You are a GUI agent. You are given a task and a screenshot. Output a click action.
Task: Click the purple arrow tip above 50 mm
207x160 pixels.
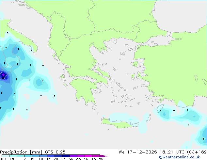pyautogui.click(x=104, y=156)
